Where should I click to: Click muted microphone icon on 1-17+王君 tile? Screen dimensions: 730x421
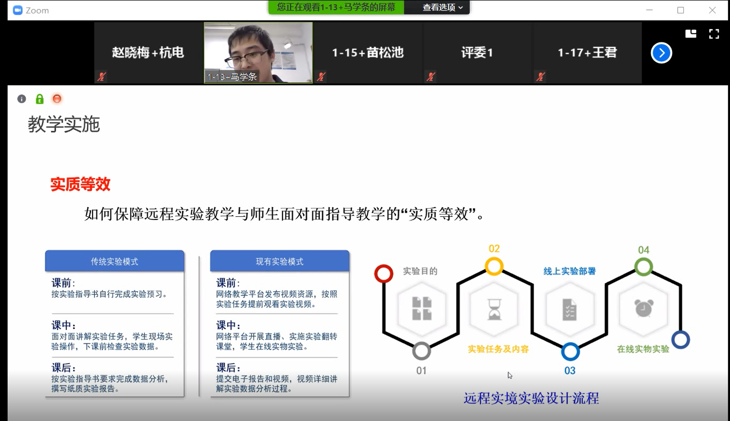point(540,76)
